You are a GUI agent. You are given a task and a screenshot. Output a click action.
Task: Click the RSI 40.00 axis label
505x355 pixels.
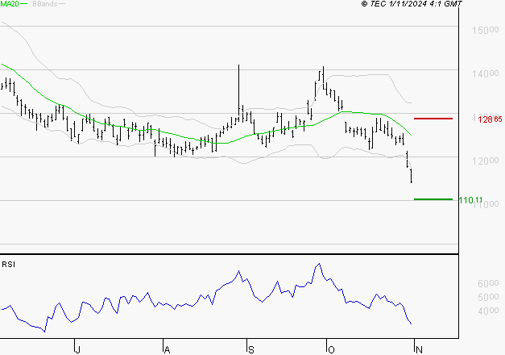[488, 311]
